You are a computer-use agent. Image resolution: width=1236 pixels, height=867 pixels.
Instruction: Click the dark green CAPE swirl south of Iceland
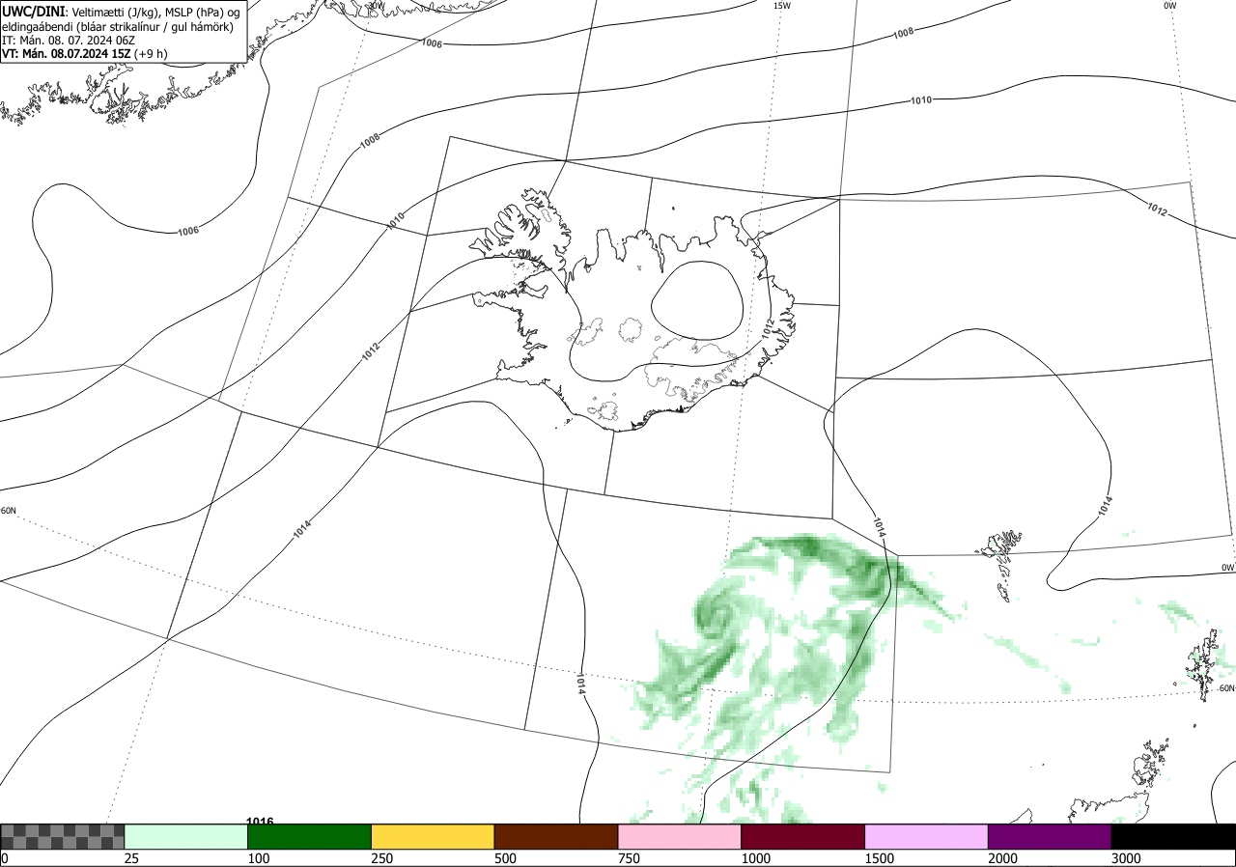[x=716, y=614]
